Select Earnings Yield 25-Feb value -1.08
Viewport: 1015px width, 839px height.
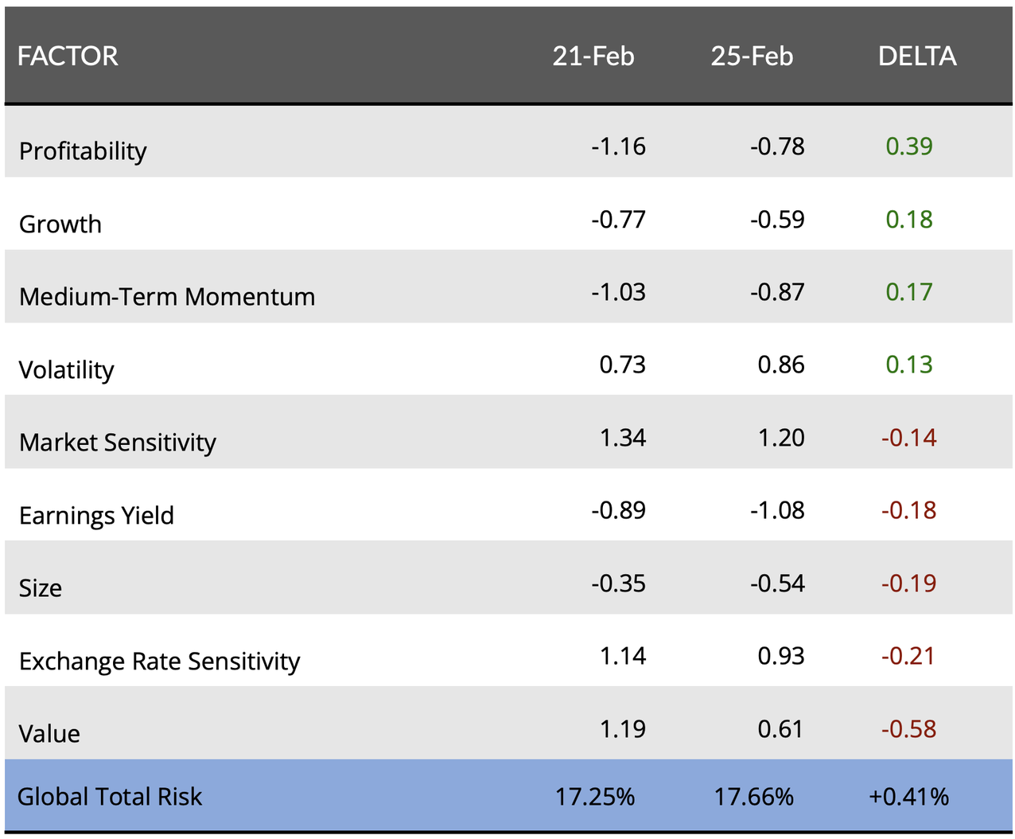(777, 510)
